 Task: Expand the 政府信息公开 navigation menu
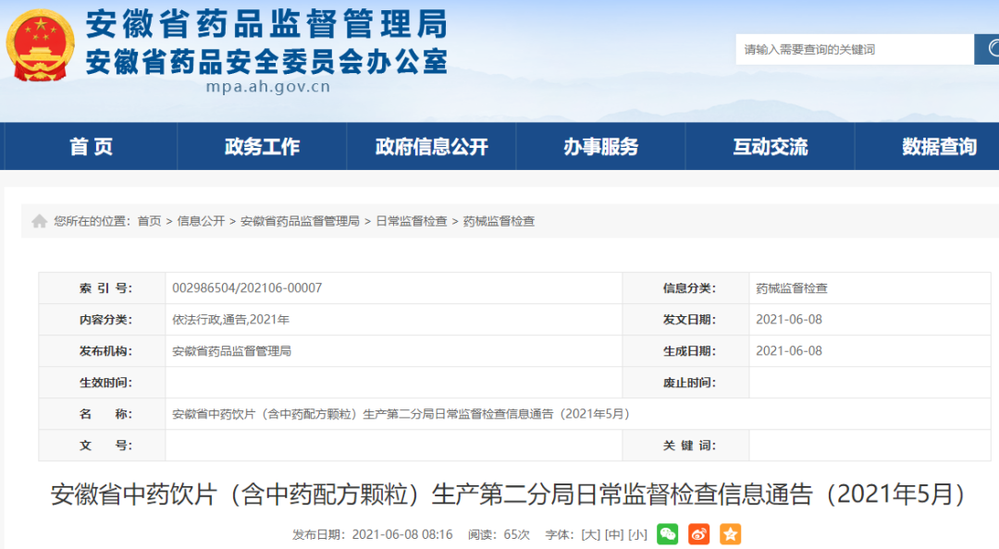click(x=431, y=147)
